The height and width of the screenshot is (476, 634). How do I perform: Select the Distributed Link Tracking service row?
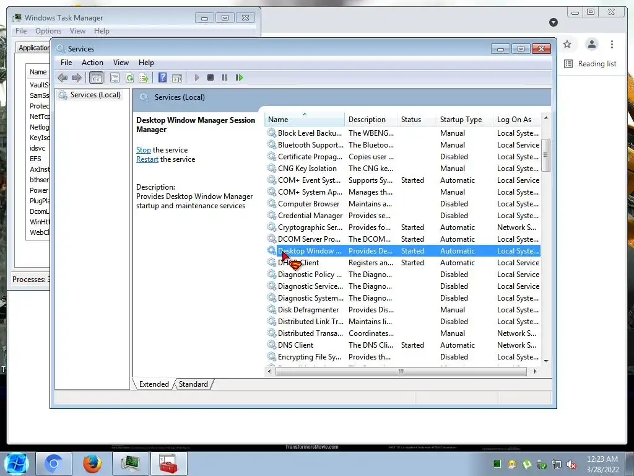(x=403, y=322)
